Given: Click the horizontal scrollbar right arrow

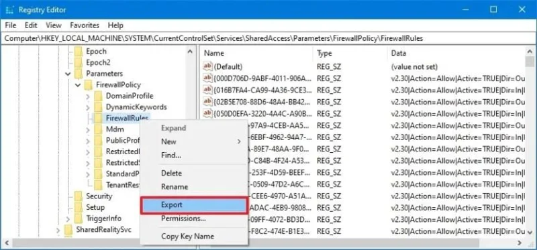Looking at the screenshot, I should (520, 243).
